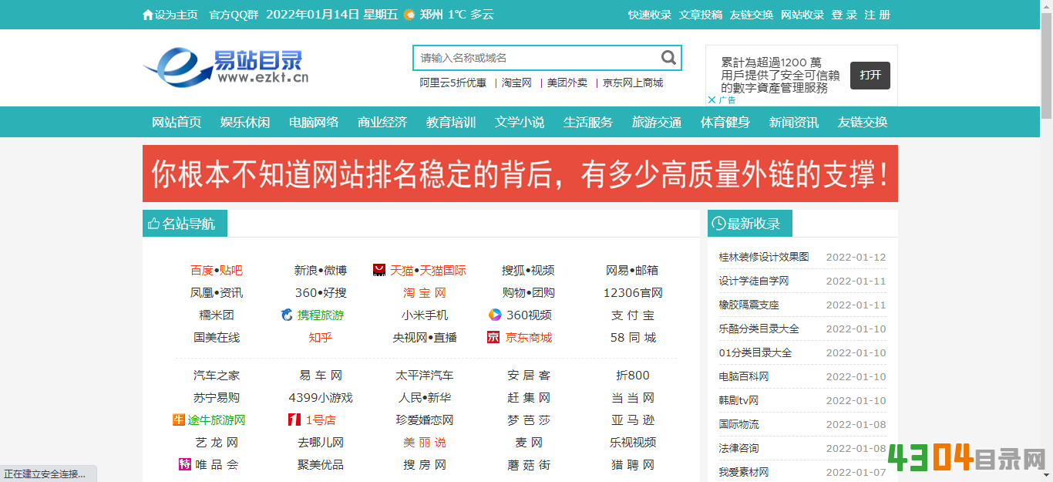The image size is (1053, 482).
Task: Click the 途牛 orange icon
Action: pos(179,420)
